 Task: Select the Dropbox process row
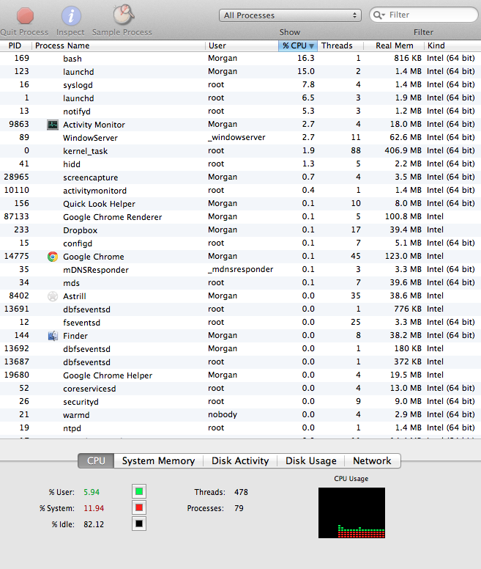tap(240, 230)
